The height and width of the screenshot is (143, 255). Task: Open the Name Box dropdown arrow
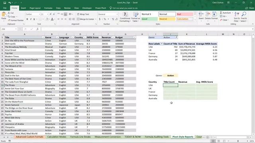(x=16, y=29)
